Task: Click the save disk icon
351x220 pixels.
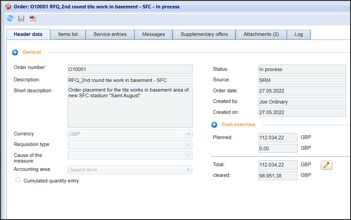Action: 21,19
